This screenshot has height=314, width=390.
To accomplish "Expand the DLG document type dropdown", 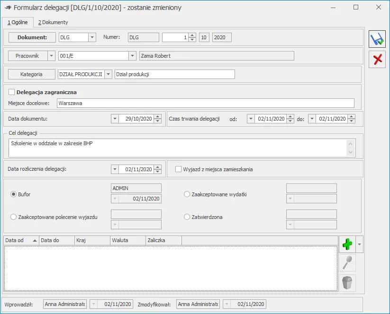I will pos(92,37).
